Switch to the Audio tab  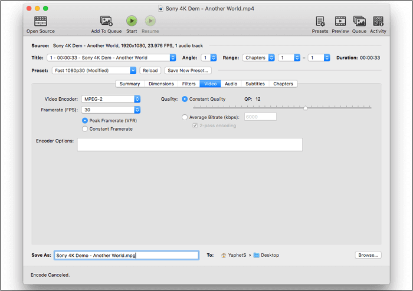(x=231, y=84)
